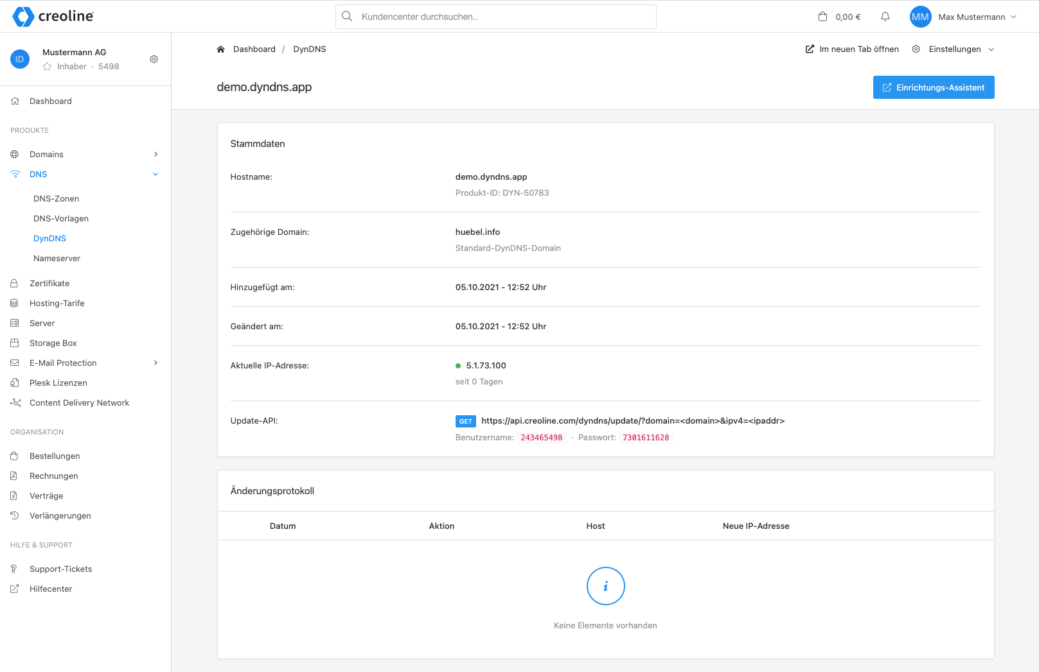Click the Storage Box icon
Image resolution: width=1039 pixels, height=672 pixels.
[14, 343]
